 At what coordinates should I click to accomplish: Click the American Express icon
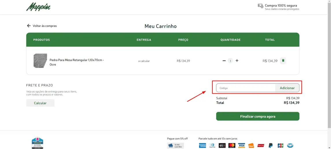click(202, 145)
